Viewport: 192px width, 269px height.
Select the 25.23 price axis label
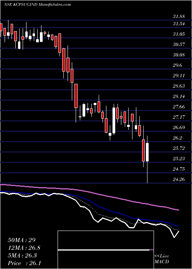179,159
